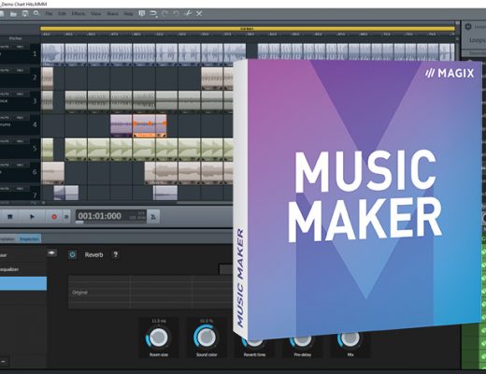Click the grid view icon beside the Help menu
Screen dimensions: 486x374
coord(142,13)
